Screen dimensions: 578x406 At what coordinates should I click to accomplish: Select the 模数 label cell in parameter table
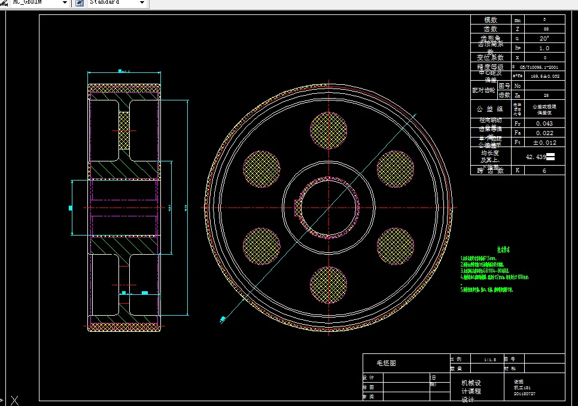click(x=491, y=20)
